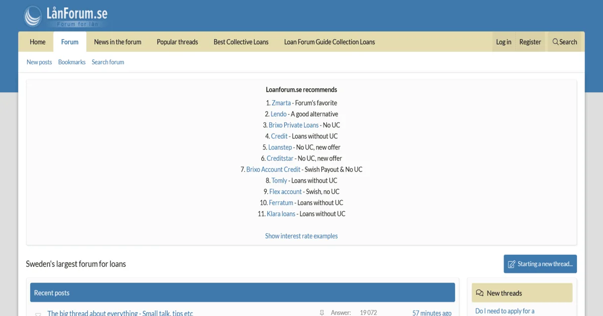This screenshot has width=603, height=316.
Task: Click the 'Forum's favorite' description text
Action: (316, 103)
